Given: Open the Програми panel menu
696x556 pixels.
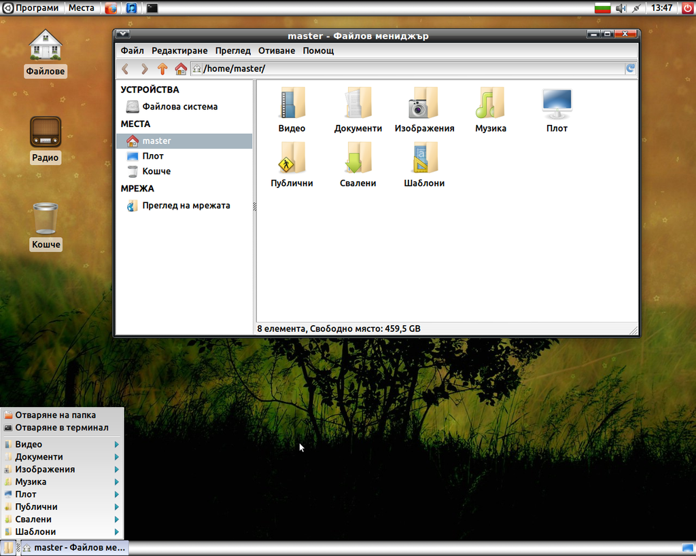Looking at the screenshot, I should (x=31, y=8).
